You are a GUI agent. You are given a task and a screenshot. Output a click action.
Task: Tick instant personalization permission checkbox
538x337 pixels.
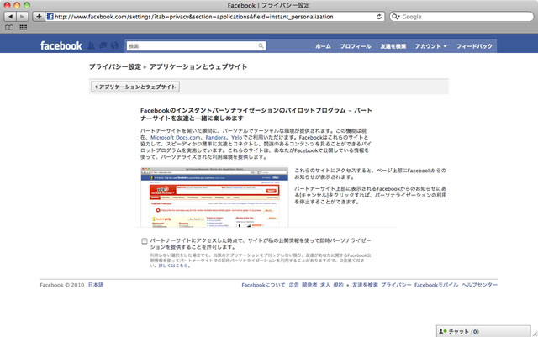pos(145,241)
